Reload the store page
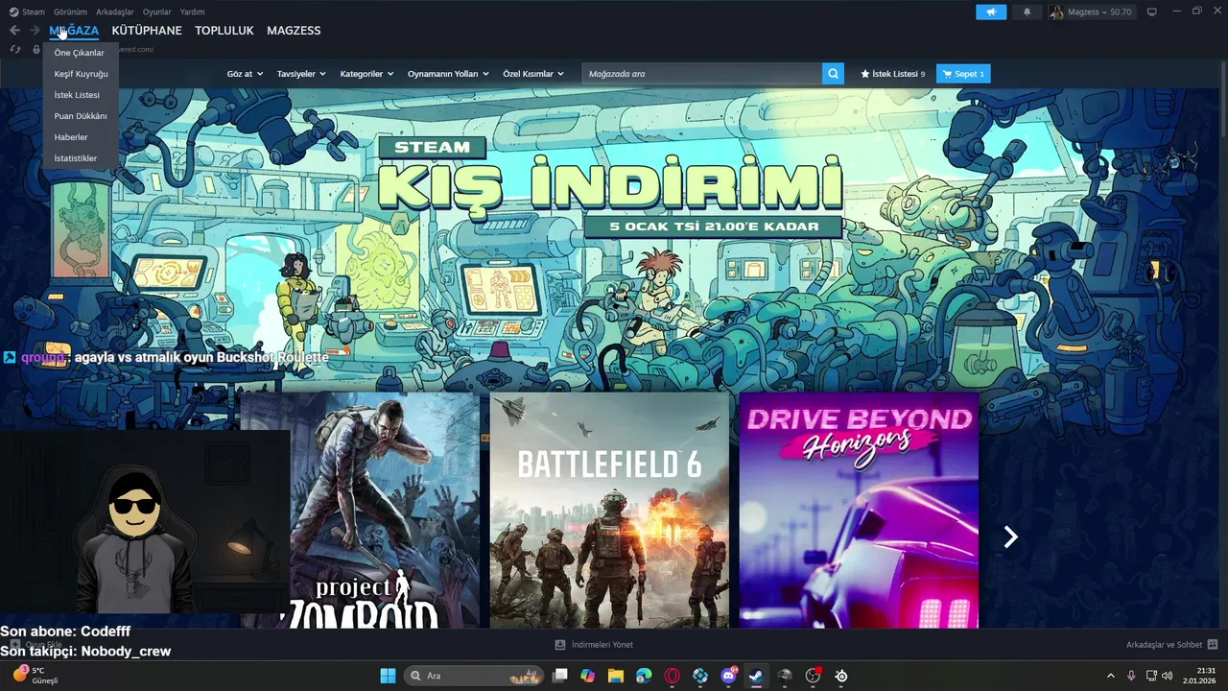Viewport: 1228px width, 691px height. (x=15, y=49)
